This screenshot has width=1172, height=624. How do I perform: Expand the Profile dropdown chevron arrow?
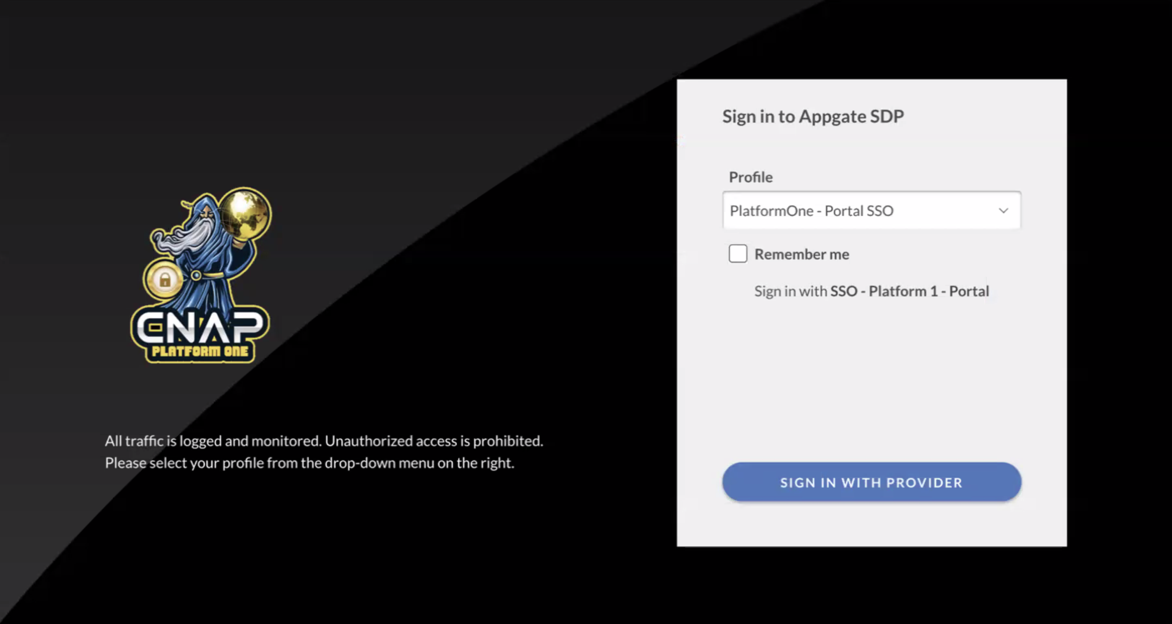(x=1003, y=211)
